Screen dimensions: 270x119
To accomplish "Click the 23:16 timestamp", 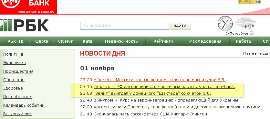I will 86,87.
